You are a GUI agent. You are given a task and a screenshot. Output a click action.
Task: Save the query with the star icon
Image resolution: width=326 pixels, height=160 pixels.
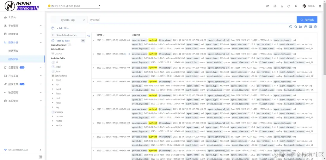(x=296, y=27)
